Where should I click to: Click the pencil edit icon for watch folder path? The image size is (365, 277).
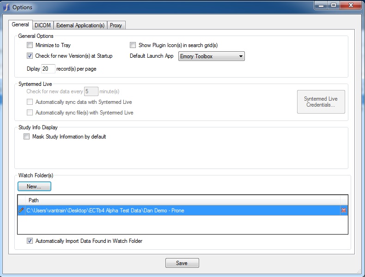pyautogui.click(x=21, y=210)
